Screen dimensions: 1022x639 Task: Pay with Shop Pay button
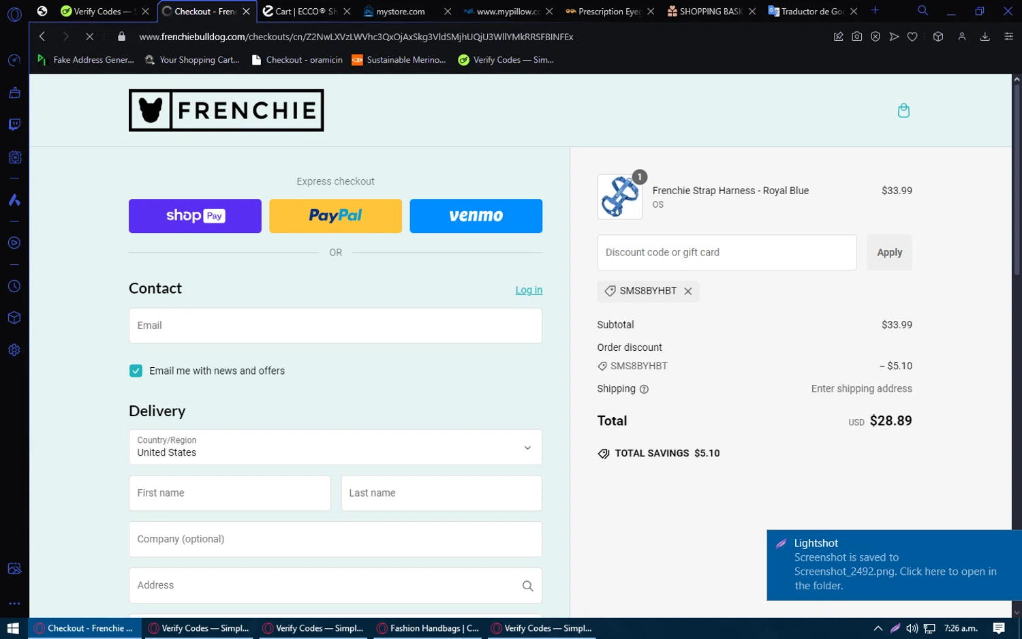point(195,216)
